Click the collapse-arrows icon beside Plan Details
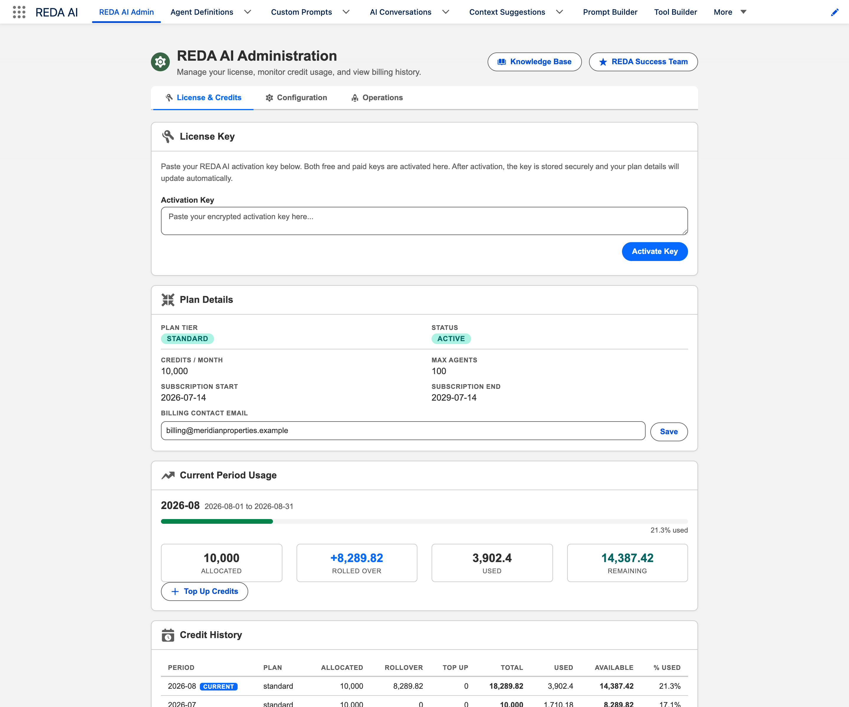Viewport: 849px width, 707px height. [168, 300]
